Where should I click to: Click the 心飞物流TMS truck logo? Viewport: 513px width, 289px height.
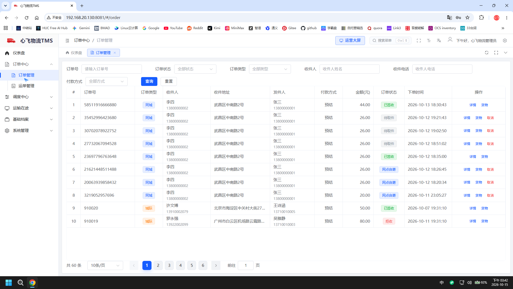11,41
